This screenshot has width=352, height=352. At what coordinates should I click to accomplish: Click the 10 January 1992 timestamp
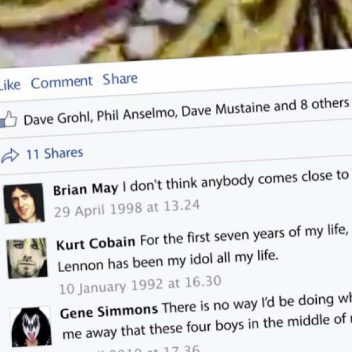tap(140, 285)
